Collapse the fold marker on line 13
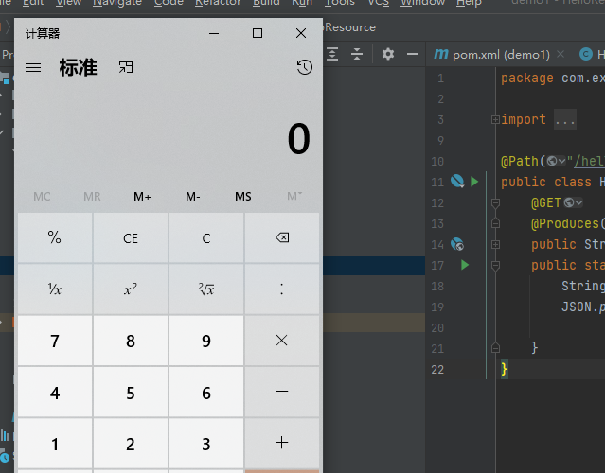The height and width of the screenshot is (473, 605). 495,223
